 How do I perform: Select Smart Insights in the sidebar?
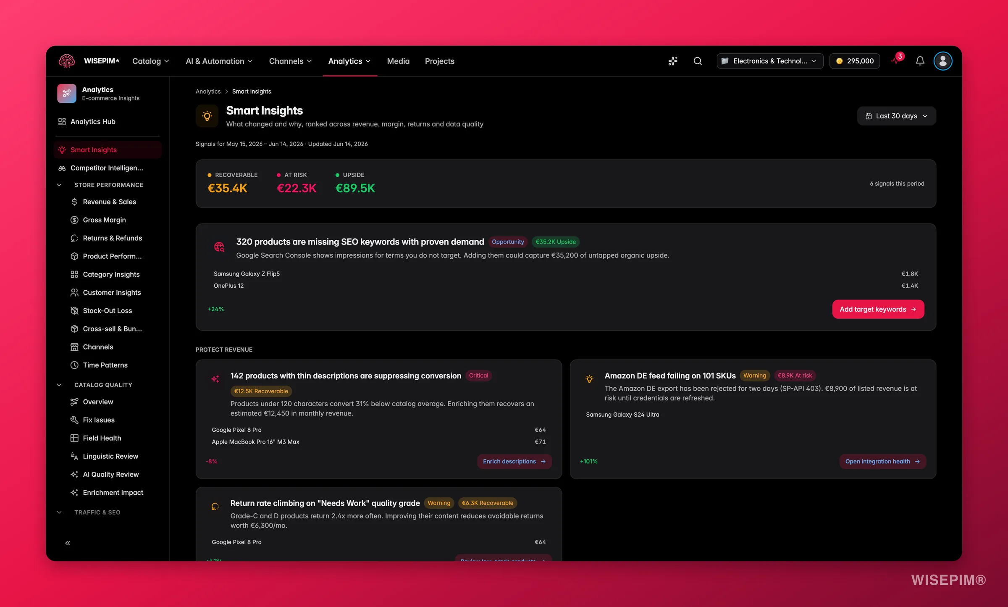tap(108, 150)
